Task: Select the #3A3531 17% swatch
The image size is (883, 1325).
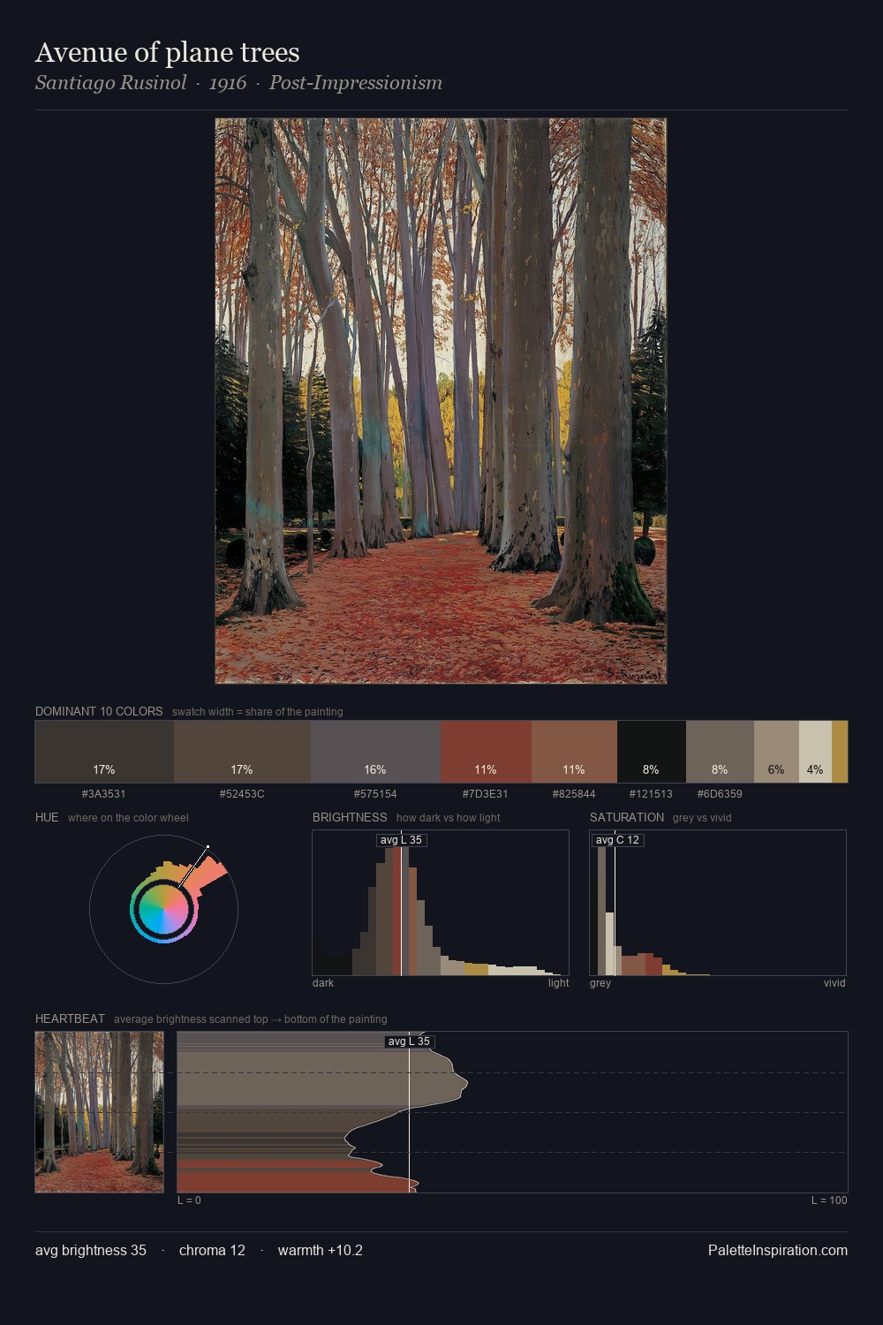Action: pyautogui.click(x=104, y=752)
